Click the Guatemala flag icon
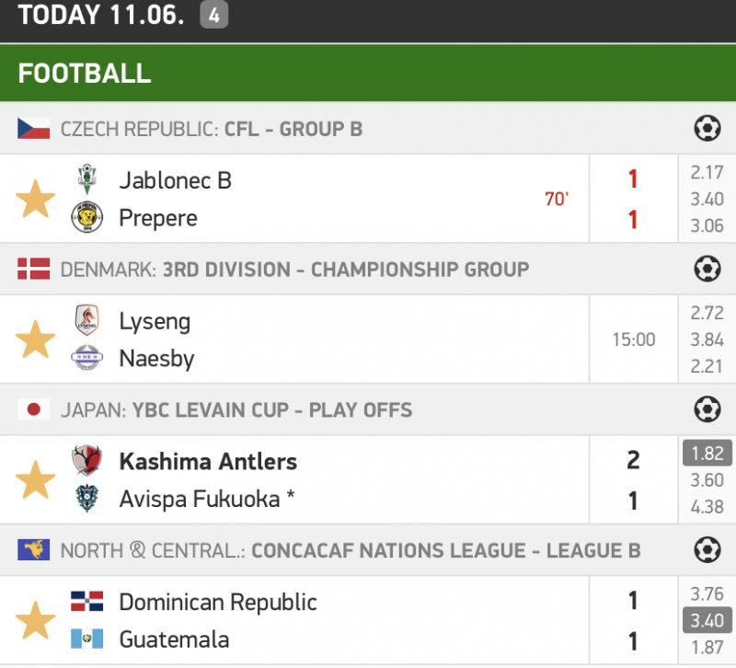The image size is (736, 668). [x=87, y=639]
